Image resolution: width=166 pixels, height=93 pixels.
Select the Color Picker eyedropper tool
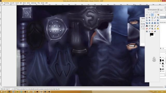155,18
